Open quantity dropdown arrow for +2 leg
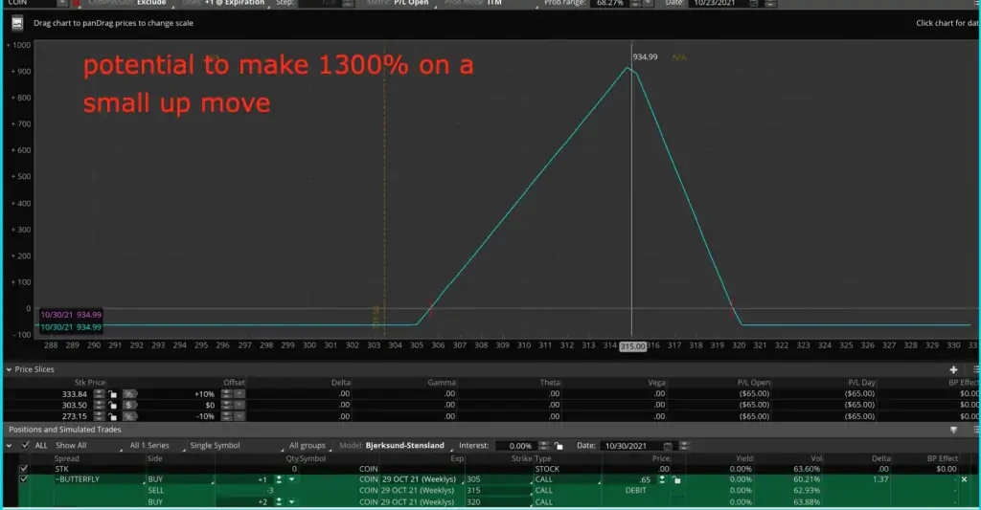Viewport: 981px width, 510px height. [291, 502]
